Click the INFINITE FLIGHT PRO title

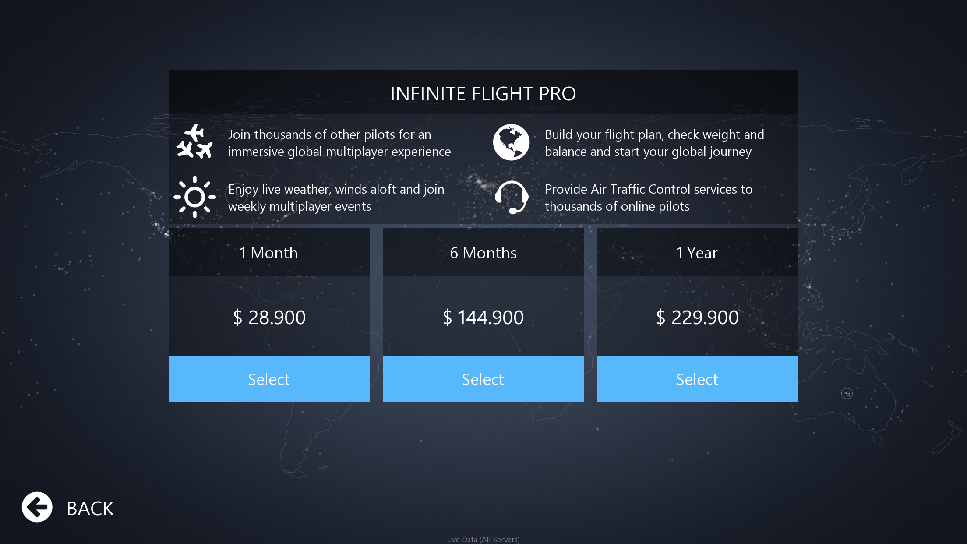(x=483, y=93)
